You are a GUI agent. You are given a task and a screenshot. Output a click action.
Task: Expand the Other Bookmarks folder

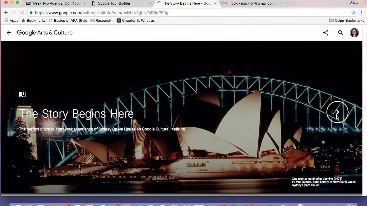(x=347, y=21)
